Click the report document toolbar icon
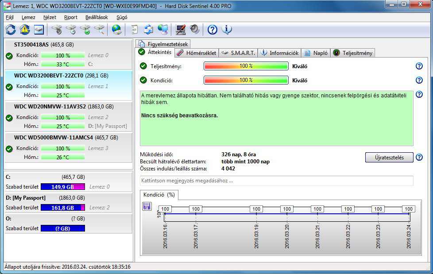 tap(135, 29)
